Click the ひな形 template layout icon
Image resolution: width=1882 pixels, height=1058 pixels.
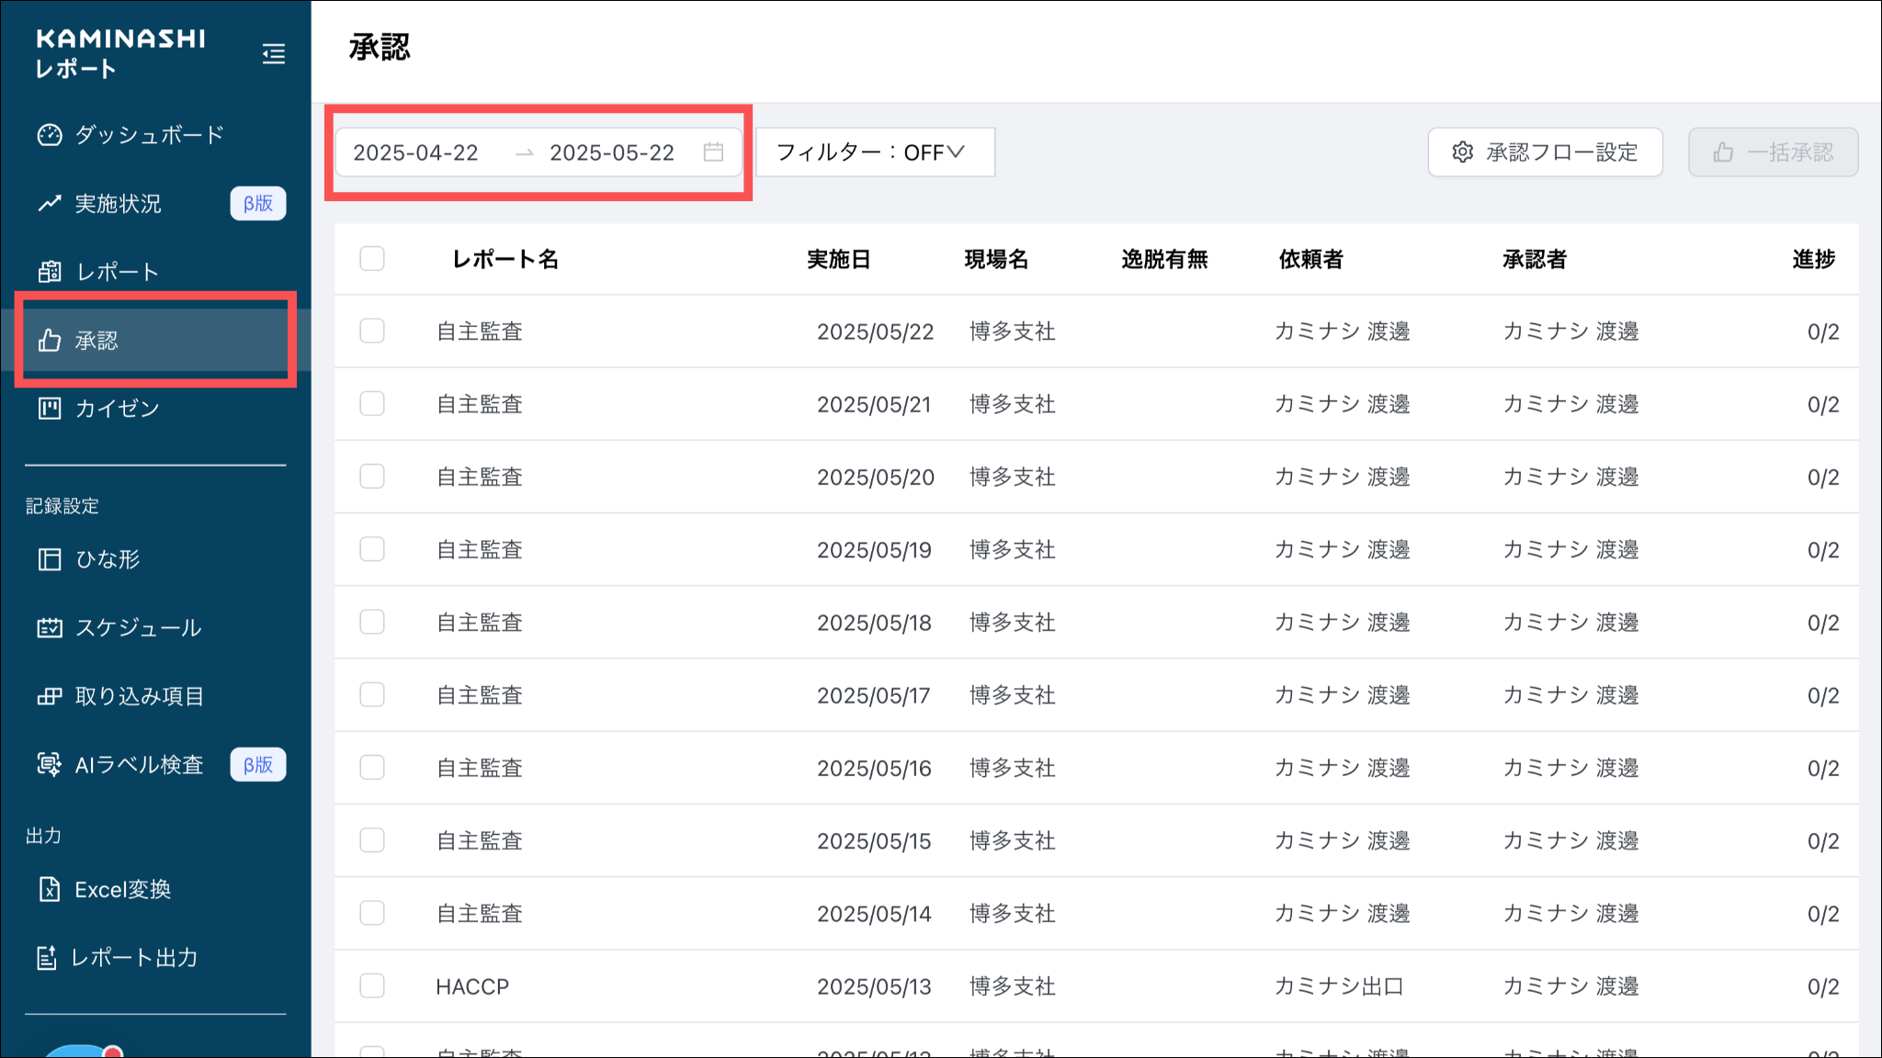[50, 559]
